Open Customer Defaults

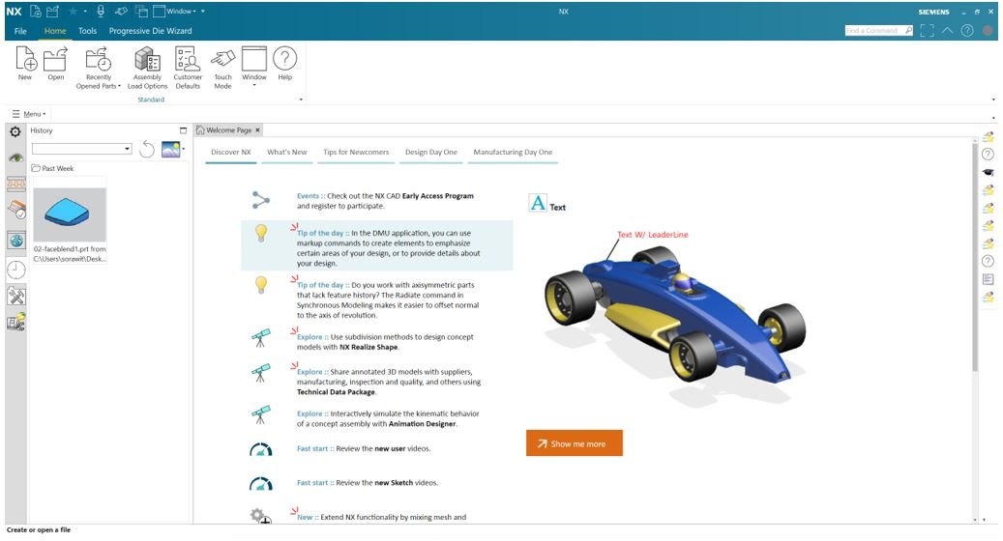pyautogui.click(x=188, y=68)
